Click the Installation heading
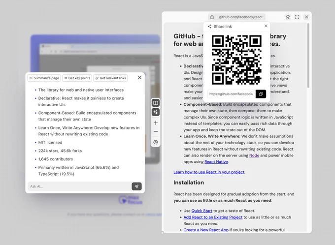The width and height of the screenshot is (335, 245). click(x=189, y=183)
